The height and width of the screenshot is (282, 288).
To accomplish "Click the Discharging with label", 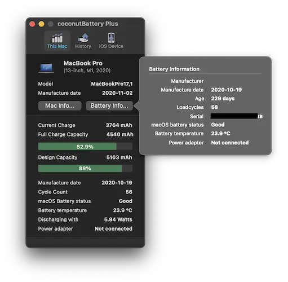I will coord(58,219).
